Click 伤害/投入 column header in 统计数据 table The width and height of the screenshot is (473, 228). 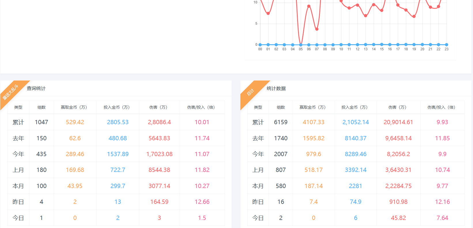[442, 107]
